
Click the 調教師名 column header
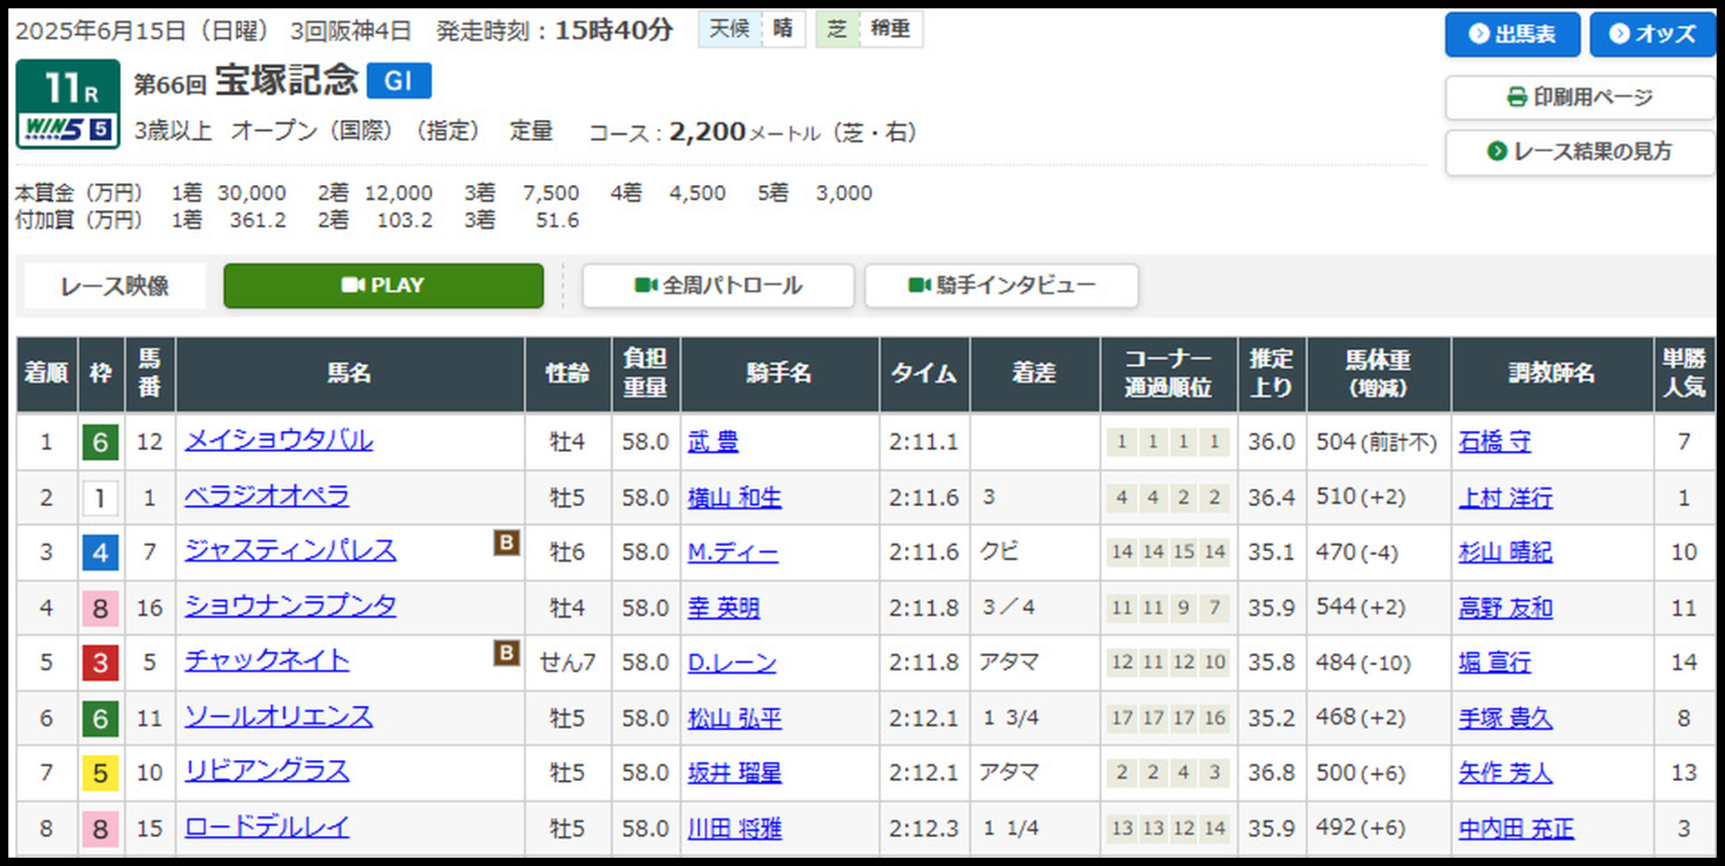coord(1552,374)
